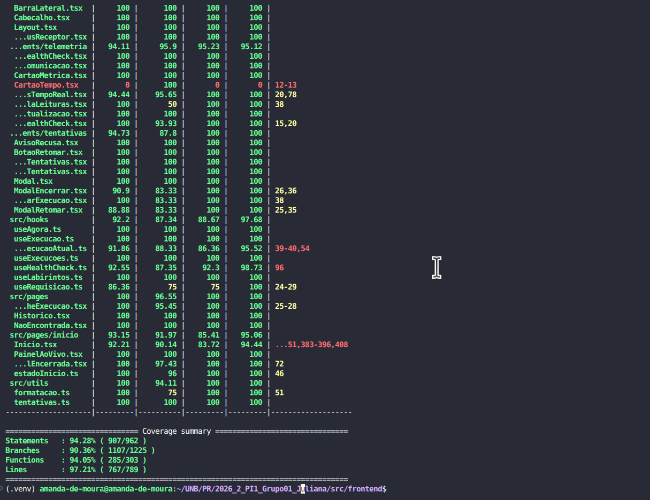The image size is (650, 500).
Task: Click the Coverage summary heading
Action: (x=177, y=431)
